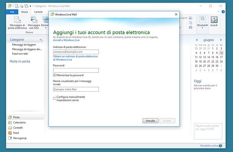Follow the Accedi a Windows Live link
This screenshot has height=152, width=233.
(x=66, y=40)
